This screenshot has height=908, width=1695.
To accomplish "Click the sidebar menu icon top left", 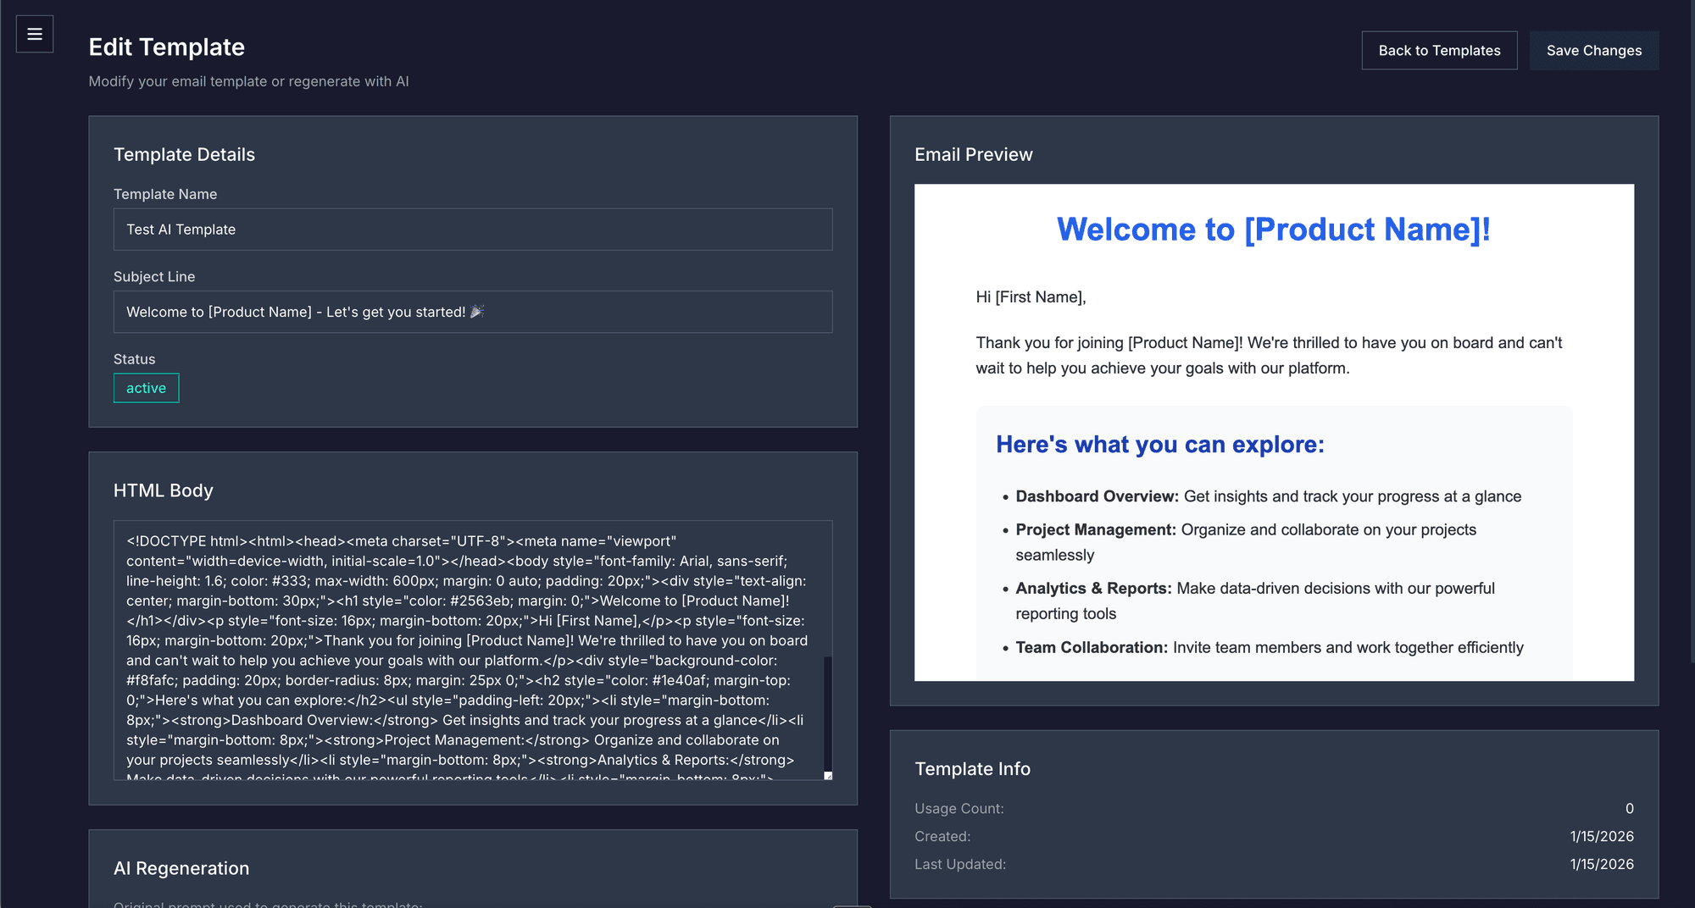I will tap(35, 34).
